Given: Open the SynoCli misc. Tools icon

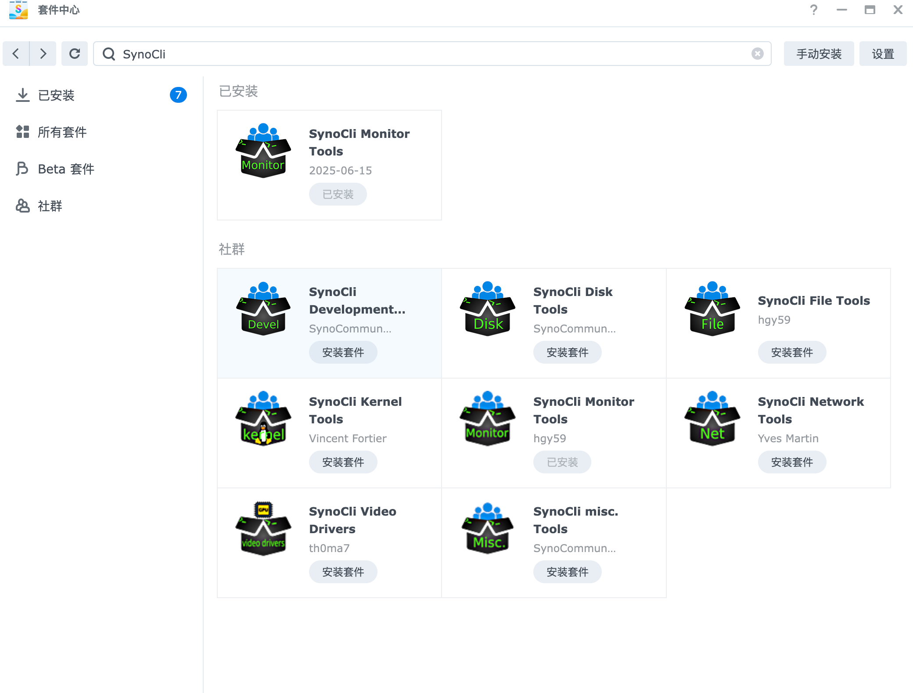Looking at the screenshot, I should [x=488, y=529].
